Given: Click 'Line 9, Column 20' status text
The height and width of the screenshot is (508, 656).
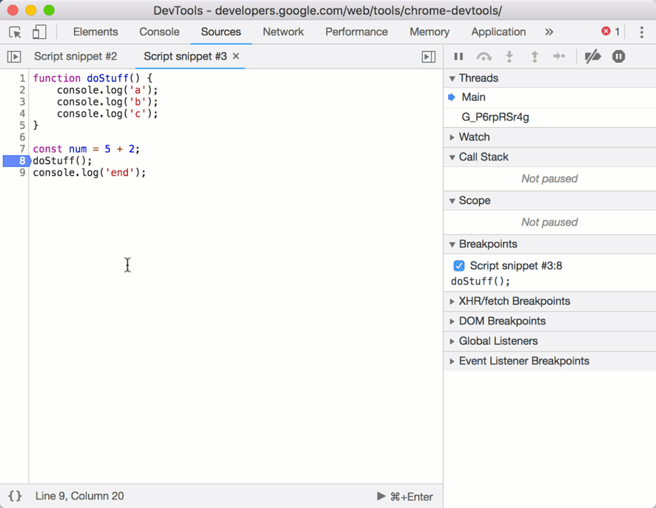Looking at the screenshot, I should (x=80, y=496).
